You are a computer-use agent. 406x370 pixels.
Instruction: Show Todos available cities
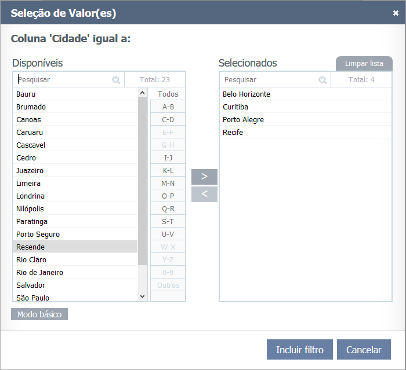coord(168,94)
